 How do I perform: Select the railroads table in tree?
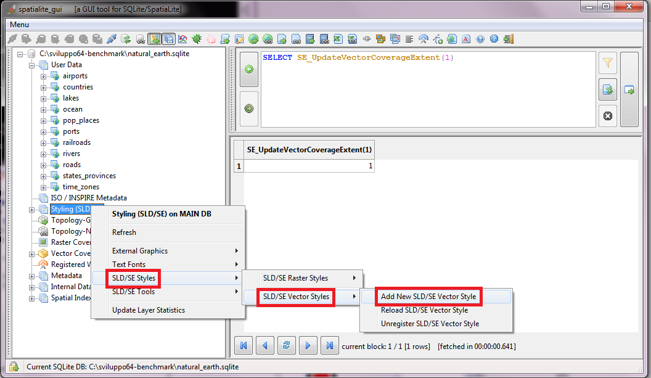coord(76,142)
